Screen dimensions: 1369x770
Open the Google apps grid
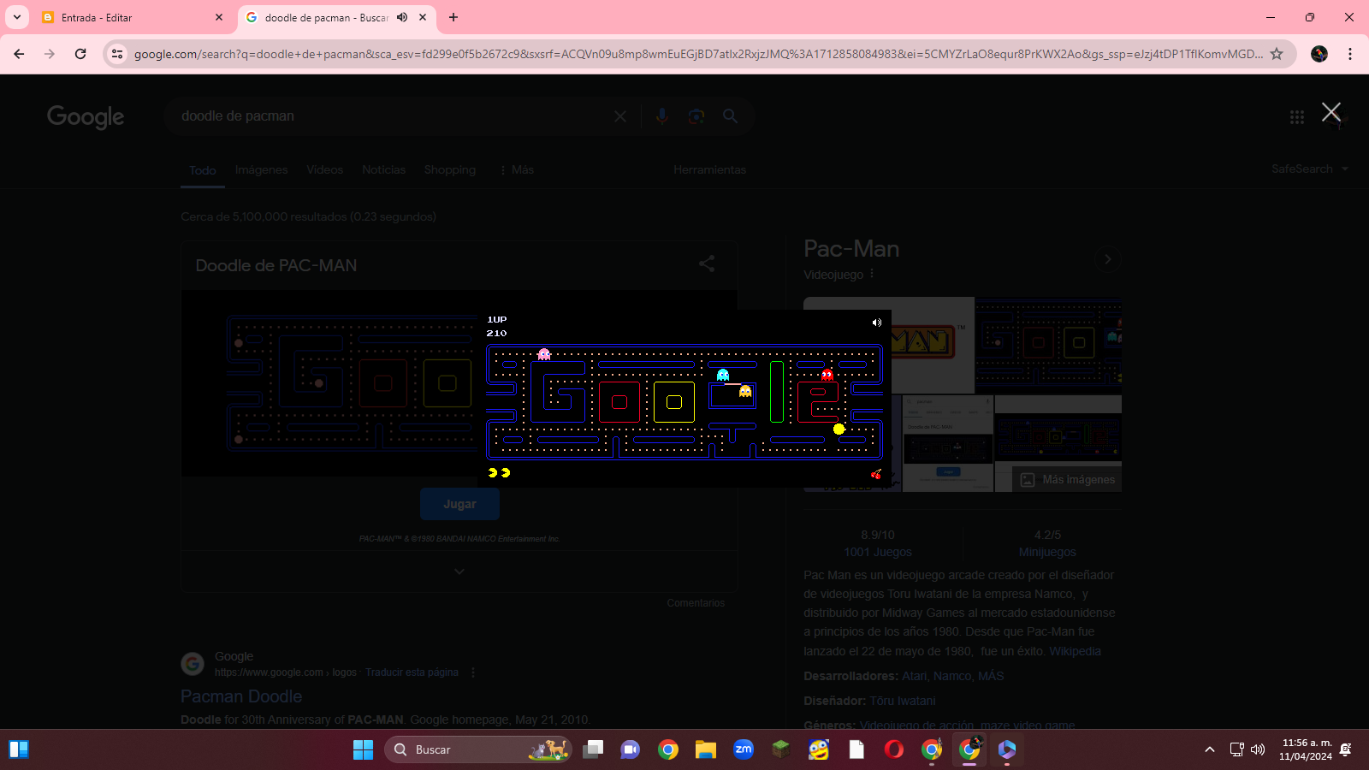tap(1297, 117)
